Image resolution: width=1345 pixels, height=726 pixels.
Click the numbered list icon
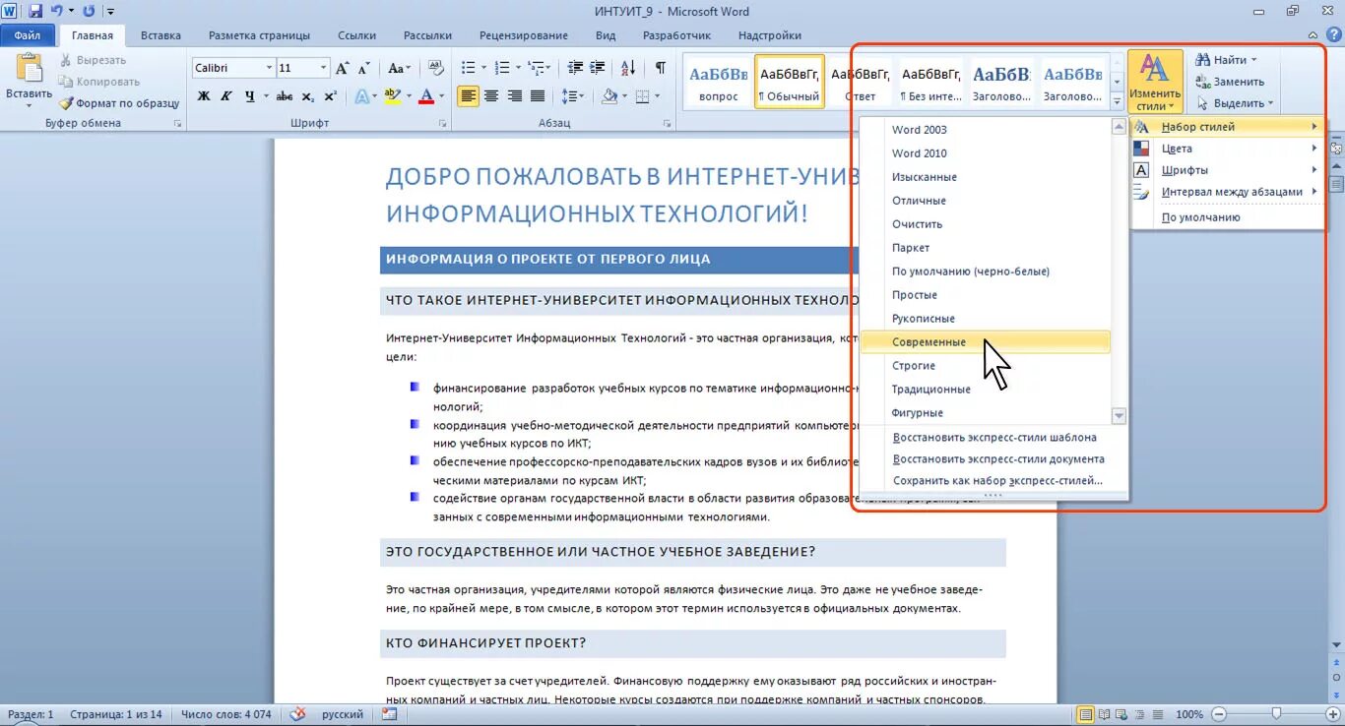[x=502, y=68]
